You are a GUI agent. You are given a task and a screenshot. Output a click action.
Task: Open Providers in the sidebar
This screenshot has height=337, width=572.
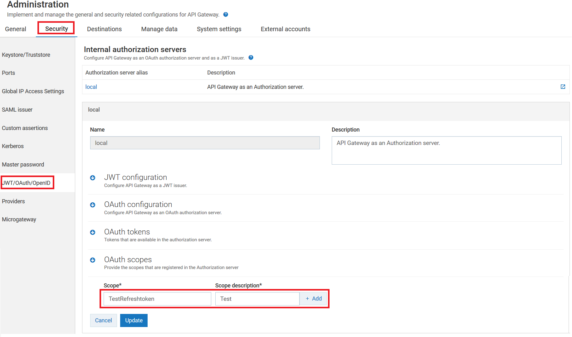(13, 201)
